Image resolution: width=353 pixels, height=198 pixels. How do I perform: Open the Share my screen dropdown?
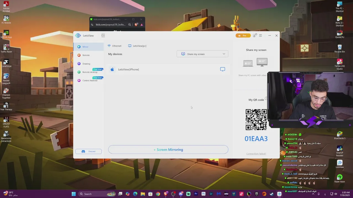[202, 54]
